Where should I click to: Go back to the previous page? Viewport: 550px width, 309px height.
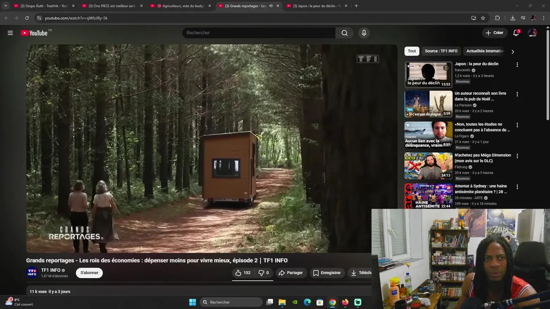tap(6, 18)
